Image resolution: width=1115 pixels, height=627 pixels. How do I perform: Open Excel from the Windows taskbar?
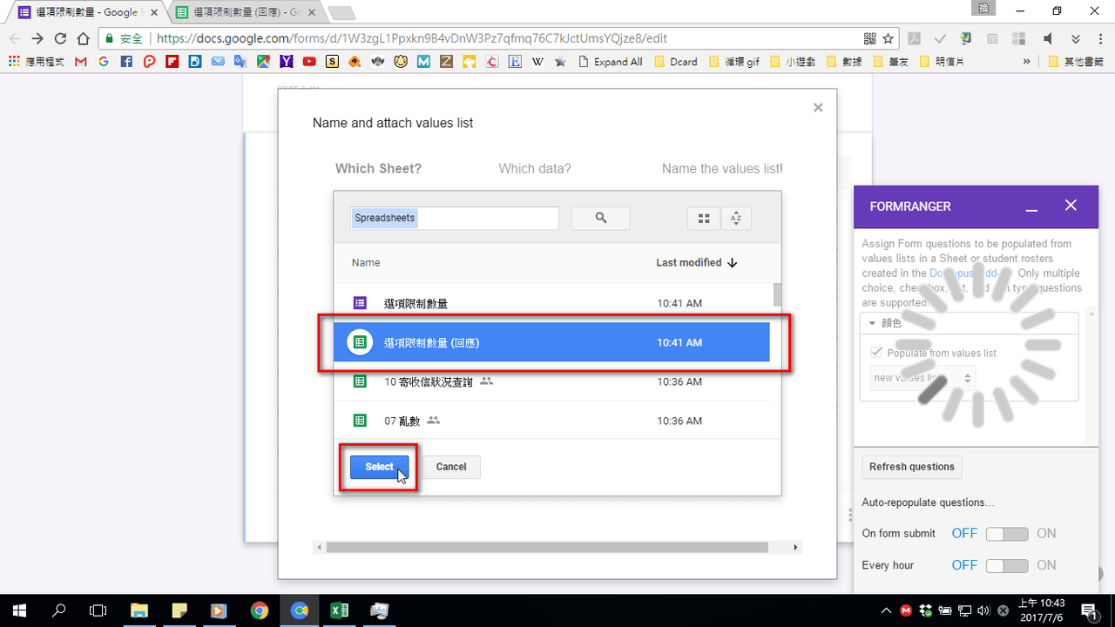(x=339, y=610)
